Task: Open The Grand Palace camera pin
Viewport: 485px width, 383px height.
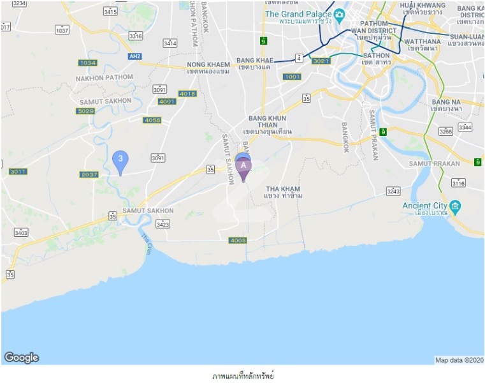Action: coord(340,16)
